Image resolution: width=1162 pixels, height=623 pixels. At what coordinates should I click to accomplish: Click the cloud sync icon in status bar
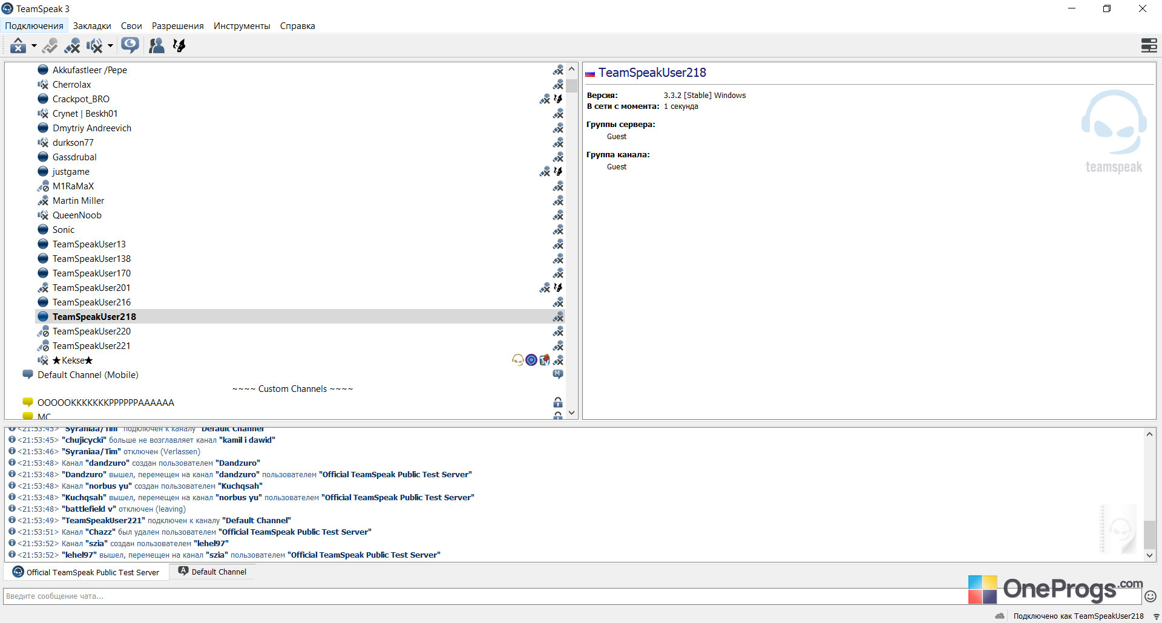pos(1000,616)
